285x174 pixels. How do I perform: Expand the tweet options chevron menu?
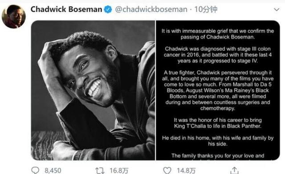pos(277,9)
